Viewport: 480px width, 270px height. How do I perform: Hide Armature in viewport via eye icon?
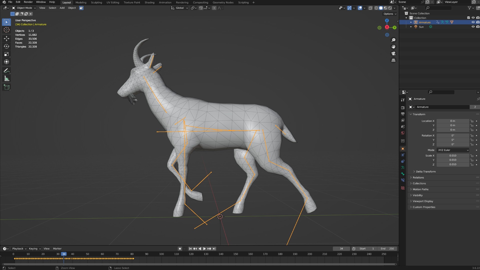tap(473, 22)
